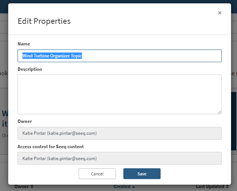Click the Owner label in the dialog
This screenshot has height=191, width=237.
(25, 121)
